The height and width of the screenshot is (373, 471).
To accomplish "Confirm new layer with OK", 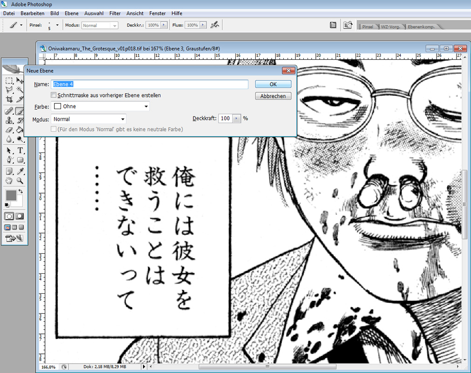I will click(x=273, y=84).
